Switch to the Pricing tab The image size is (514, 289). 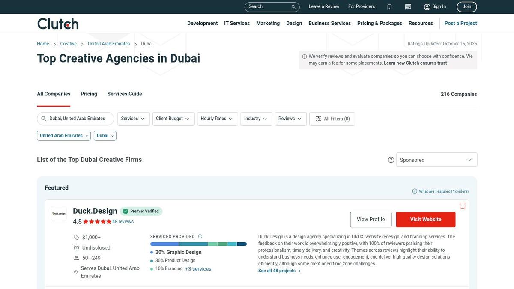click(89, 94)
